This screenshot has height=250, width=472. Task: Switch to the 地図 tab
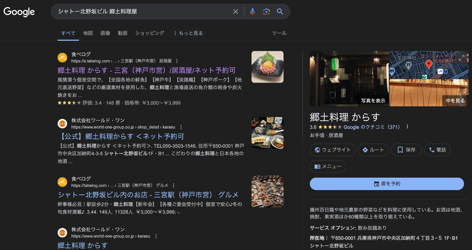tap(88, 33)
